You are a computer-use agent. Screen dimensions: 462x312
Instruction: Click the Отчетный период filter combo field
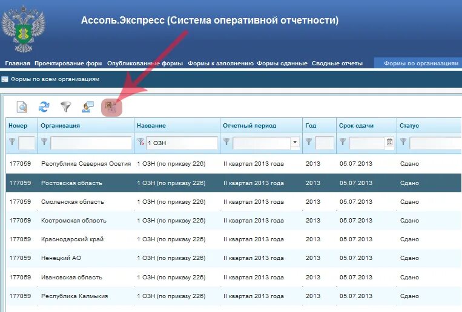click(262, 143)
